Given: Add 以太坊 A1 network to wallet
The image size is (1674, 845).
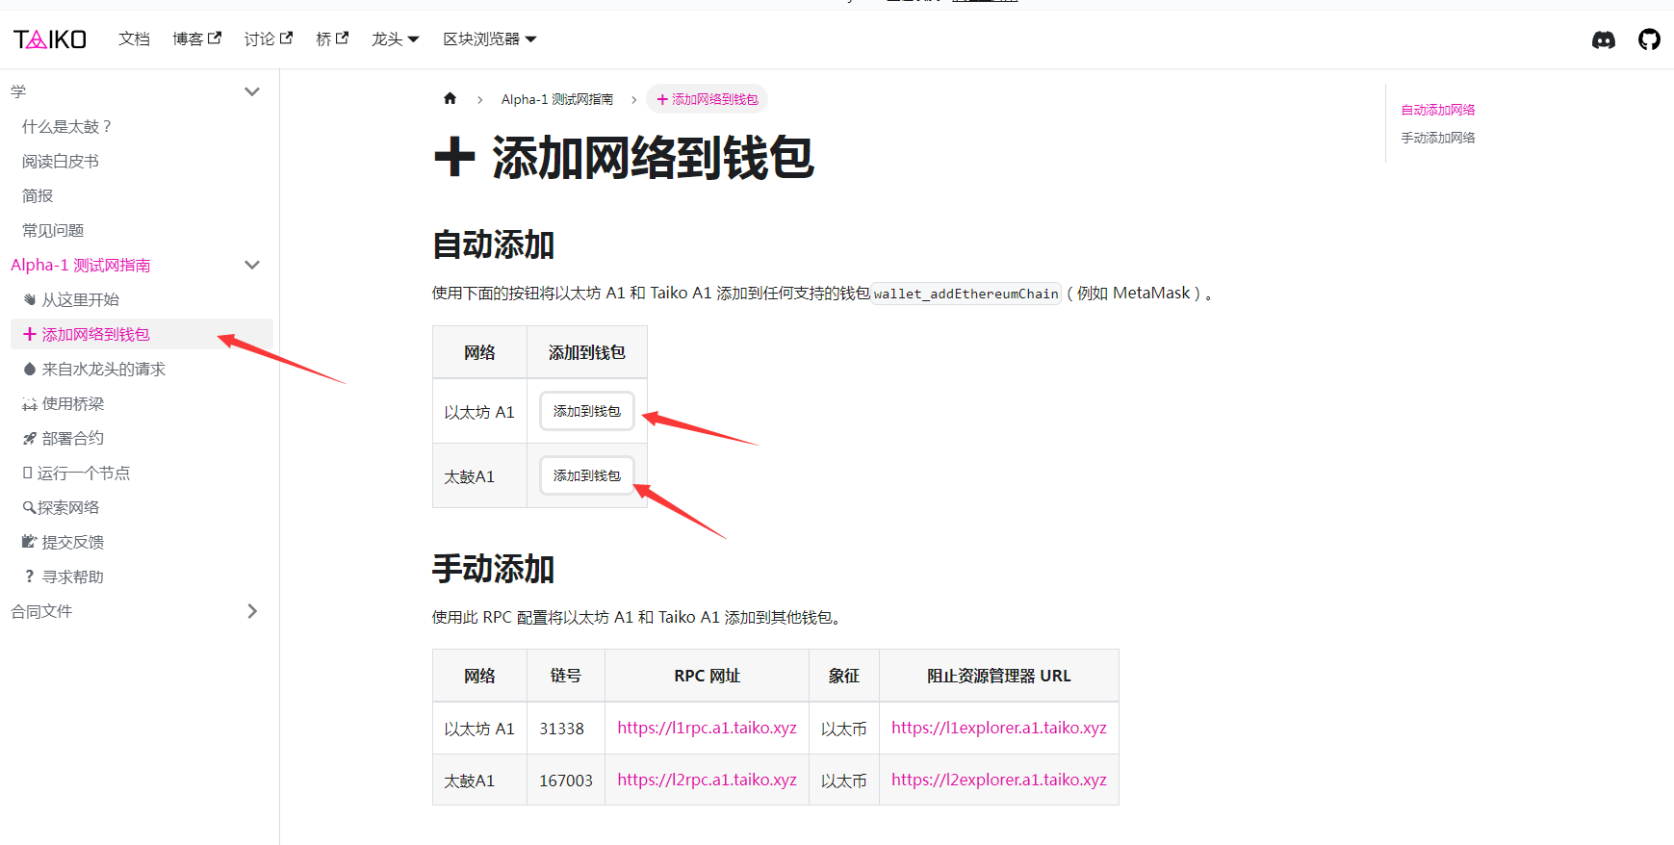Looking at the screenshot, I should [x=587, y=411].
